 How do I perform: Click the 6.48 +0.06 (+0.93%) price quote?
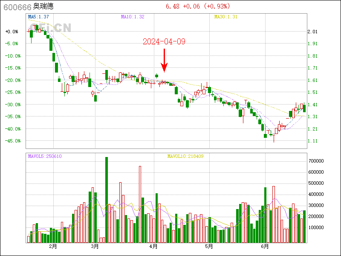click(x=197, y=6)
